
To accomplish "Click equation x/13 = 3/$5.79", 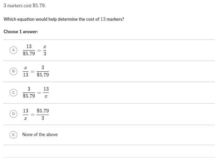I will pos(36,71).
